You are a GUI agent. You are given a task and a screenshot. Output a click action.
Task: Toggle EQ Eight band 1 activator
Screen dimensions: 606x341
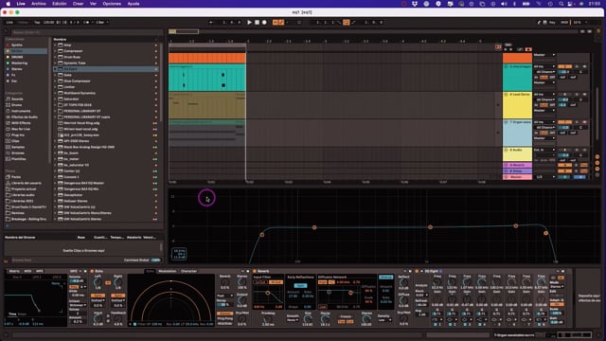click(435, 324)
